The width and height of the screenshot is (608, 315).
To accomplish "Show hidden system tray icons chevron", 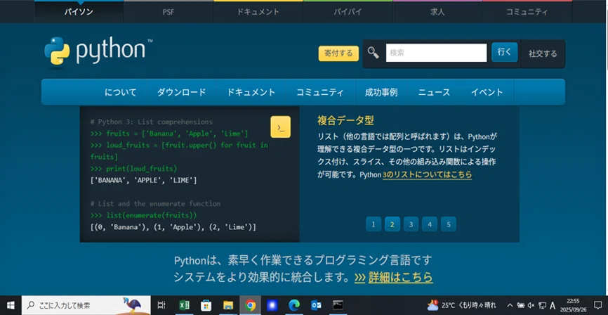I will point(510,305).
